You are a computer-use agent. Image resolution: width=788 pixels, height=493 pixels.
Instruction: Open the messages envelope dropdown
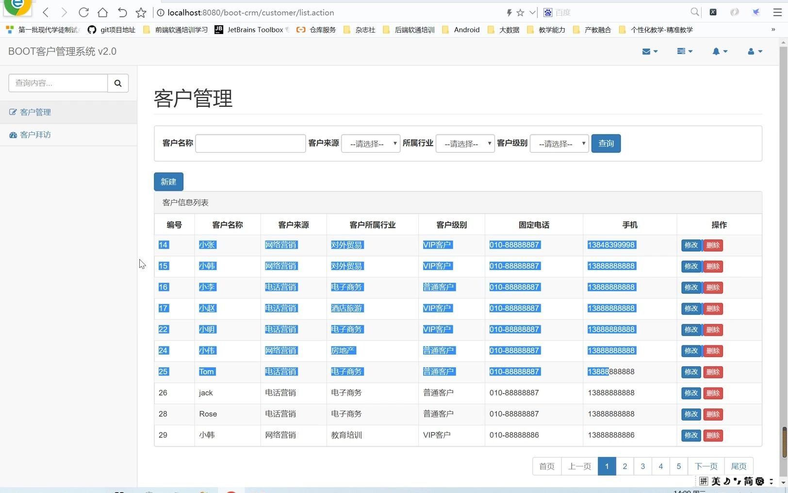(x=650, y=51)
